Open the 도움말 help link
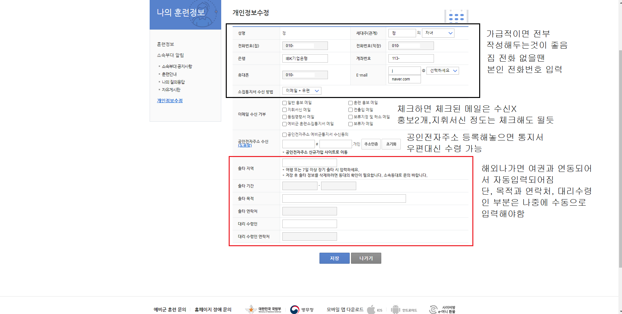 pyautogui.click(x=245, y=145)
